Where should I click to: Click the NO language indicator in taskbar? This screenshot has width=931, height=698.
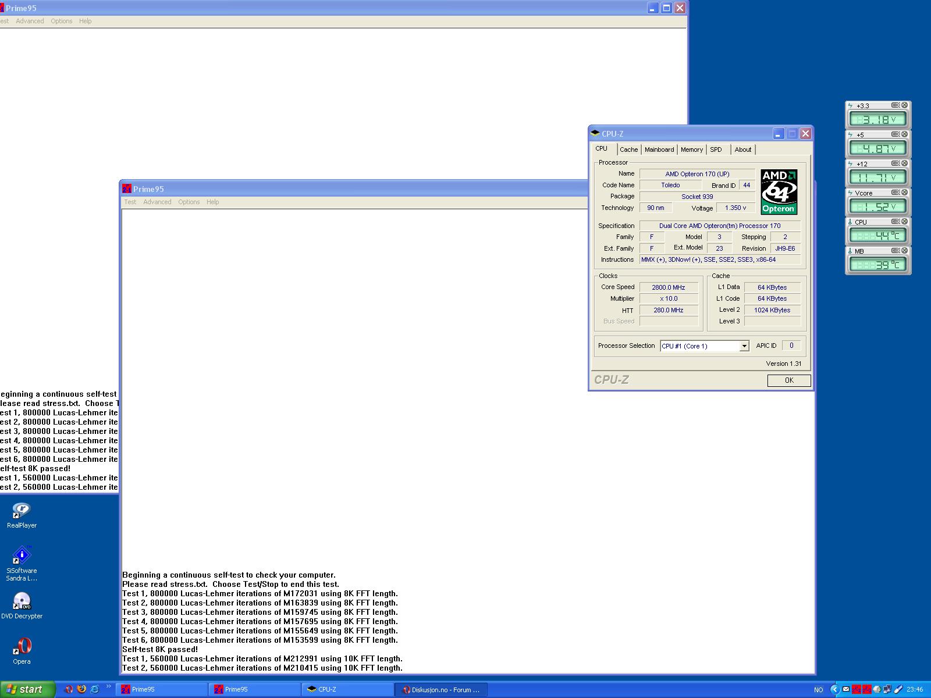(819, 690)
